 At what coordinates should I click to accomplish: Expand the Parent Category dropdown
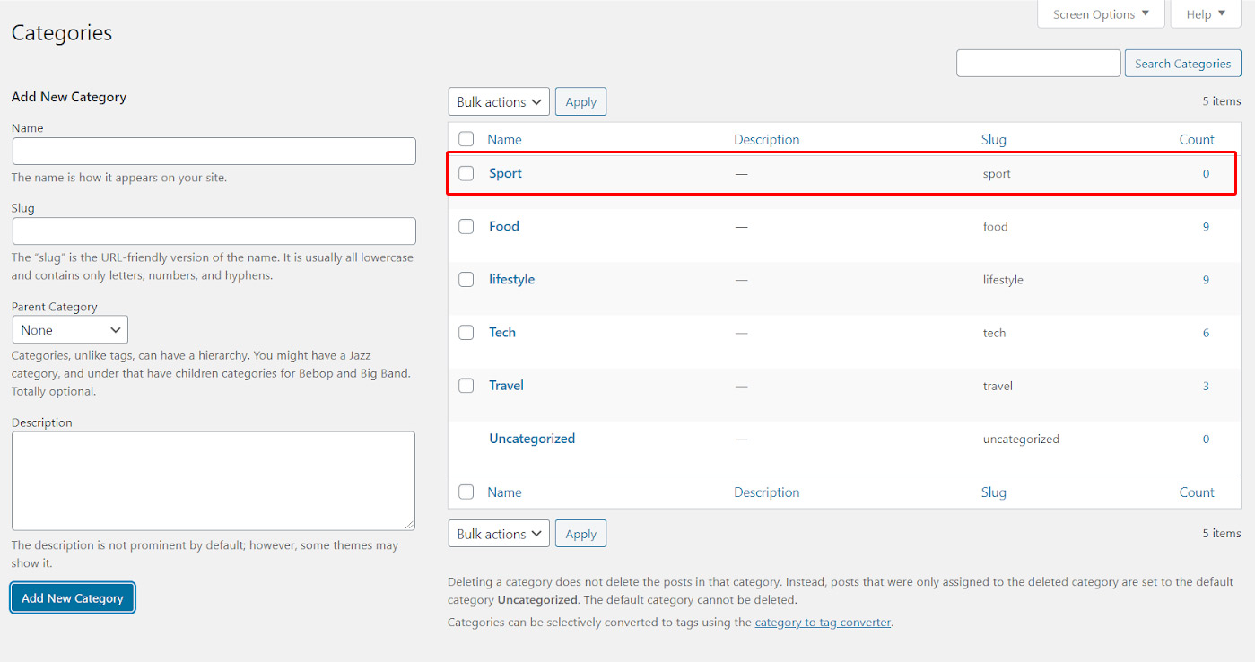[x=70, y=330]
